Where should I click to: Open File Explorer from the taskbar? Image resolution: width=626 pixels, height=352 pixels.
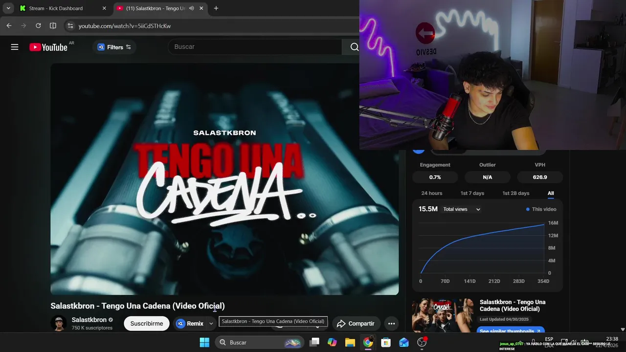350,342
